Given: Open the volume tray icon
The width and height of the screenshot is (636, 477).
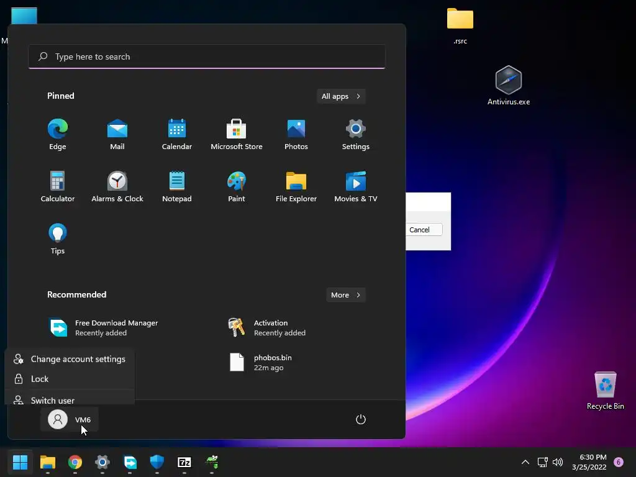Looking at the screenshot, I should pyautogui.click(x=558, y=462).
